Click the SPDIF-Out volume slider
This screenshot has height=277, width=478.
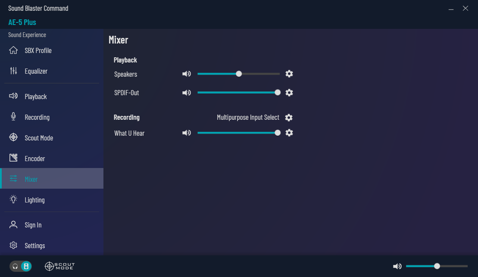coord(238,93)
